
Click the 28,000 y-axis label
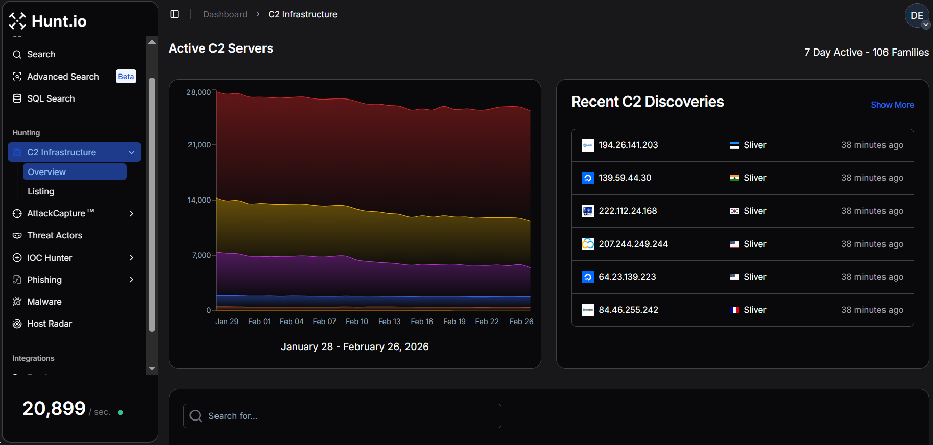pos(199,92)
